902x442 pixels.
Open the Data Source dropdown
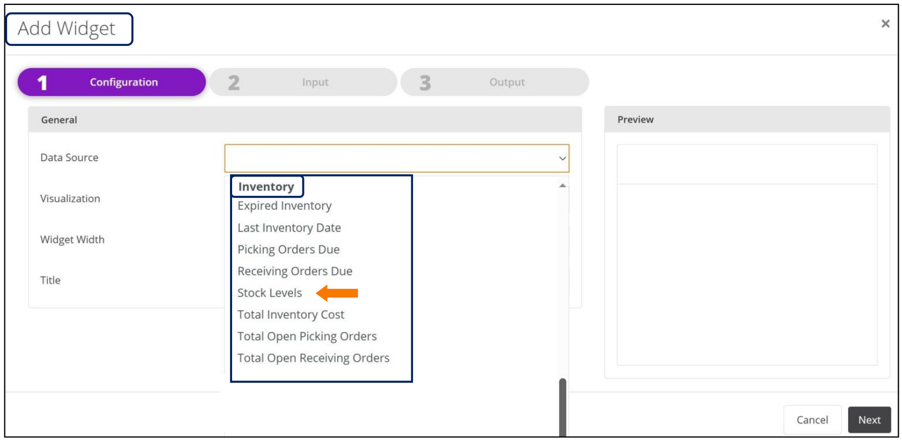(x=397, y=158)
